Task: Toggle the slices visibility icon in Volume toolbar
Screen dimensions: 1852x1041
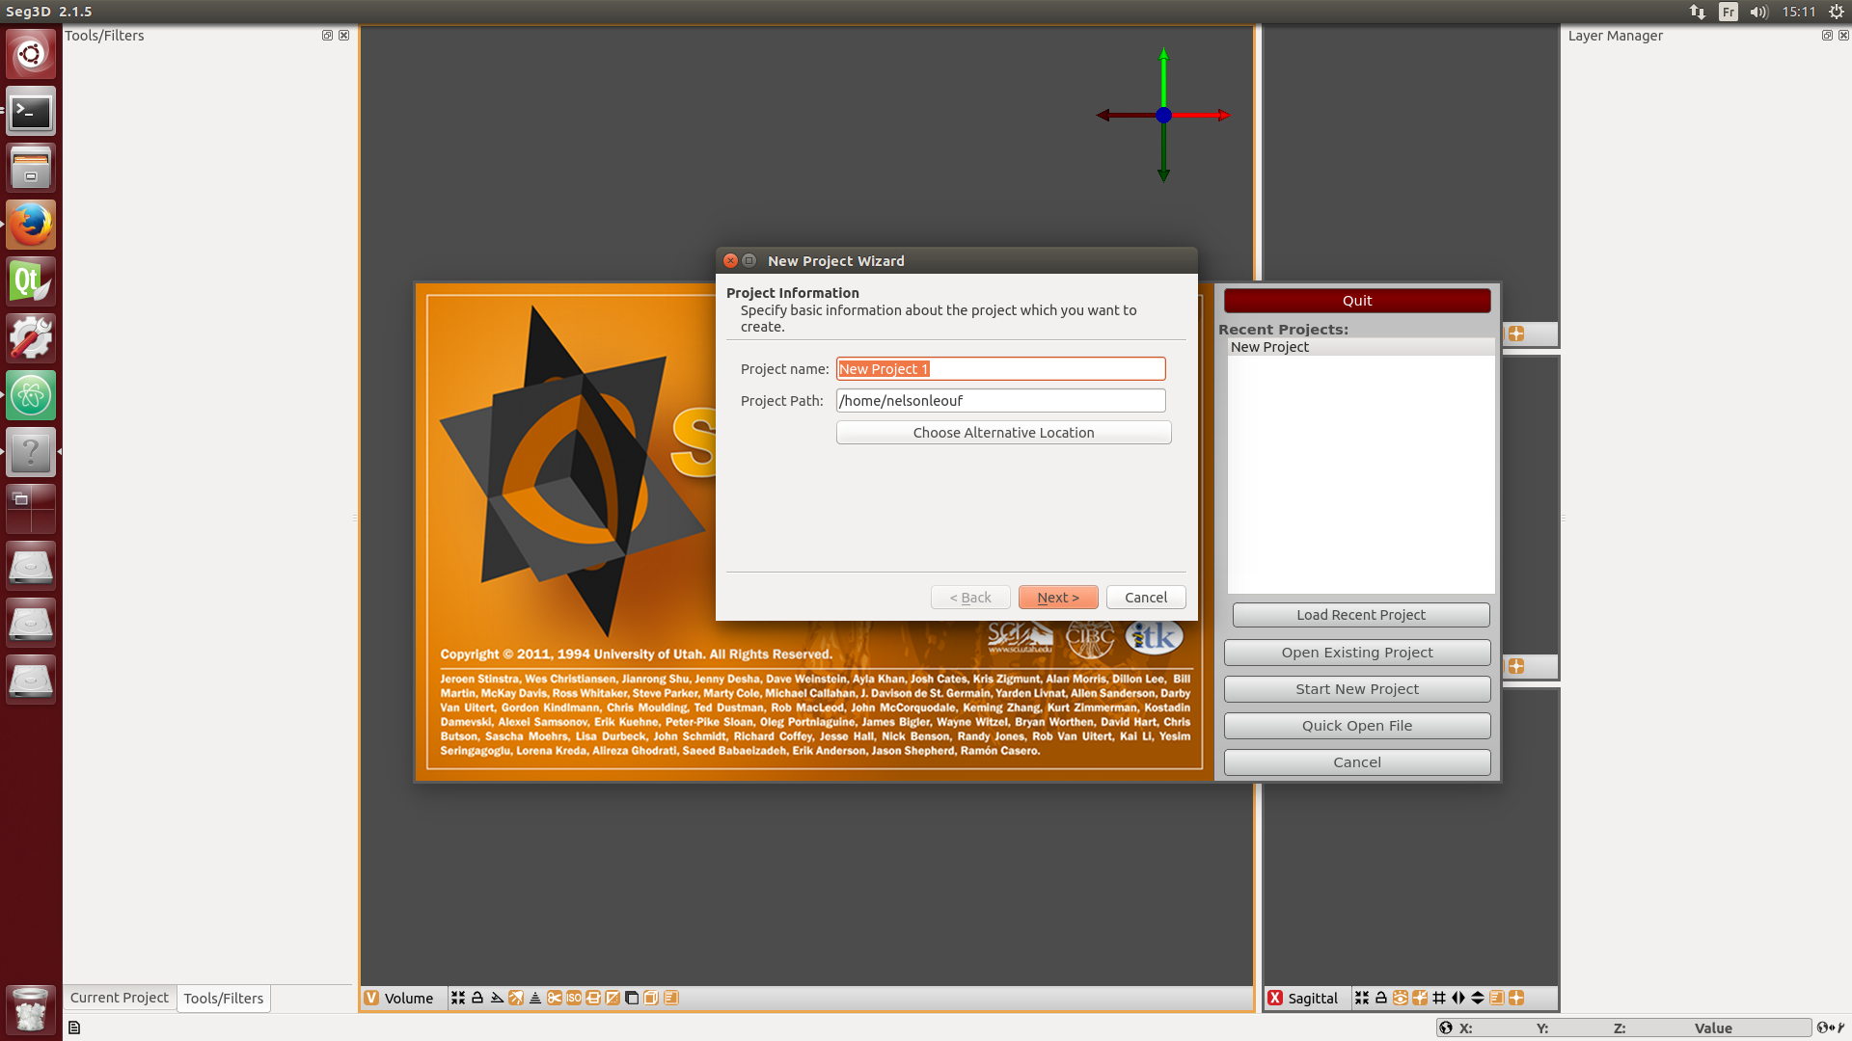Action: tap(593, 998)
